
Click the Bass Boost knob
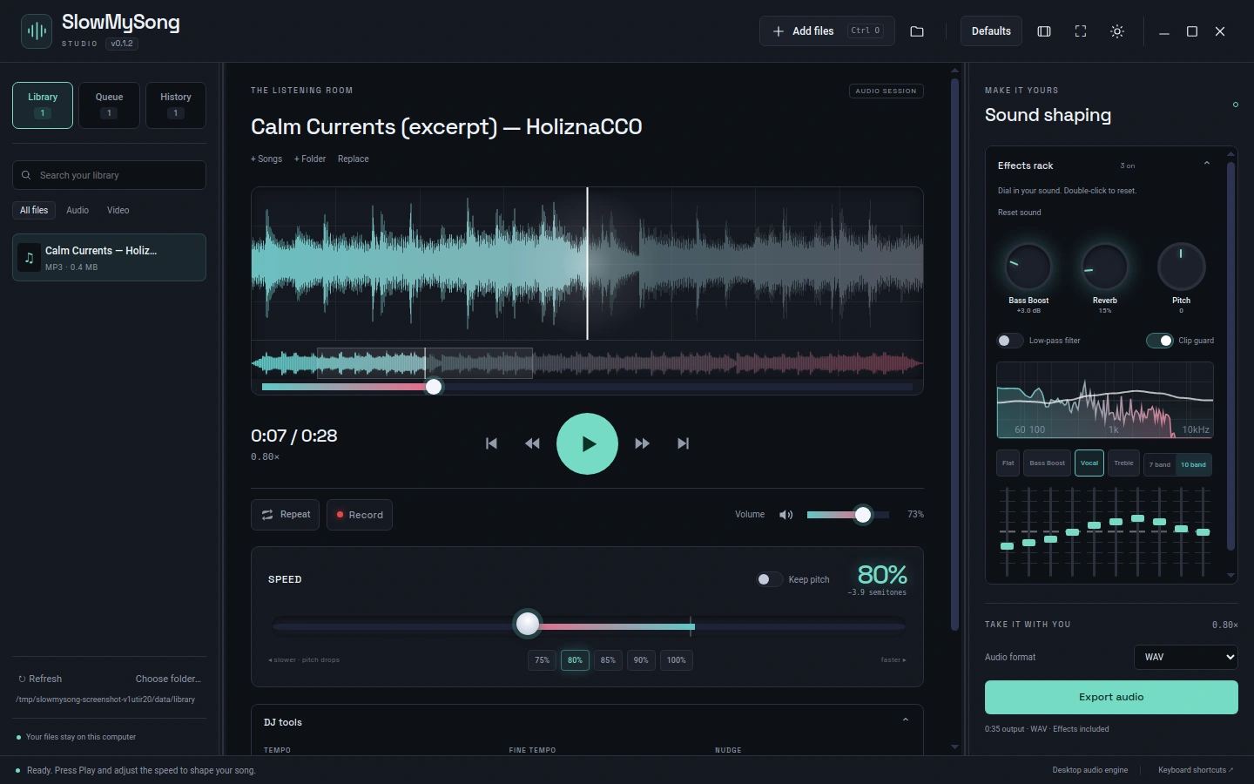tap(1028, 267)
